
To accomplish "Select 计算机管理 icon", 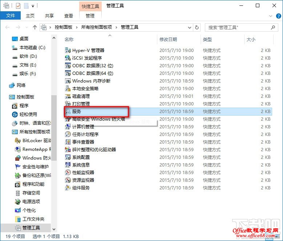I will (68, 127).
